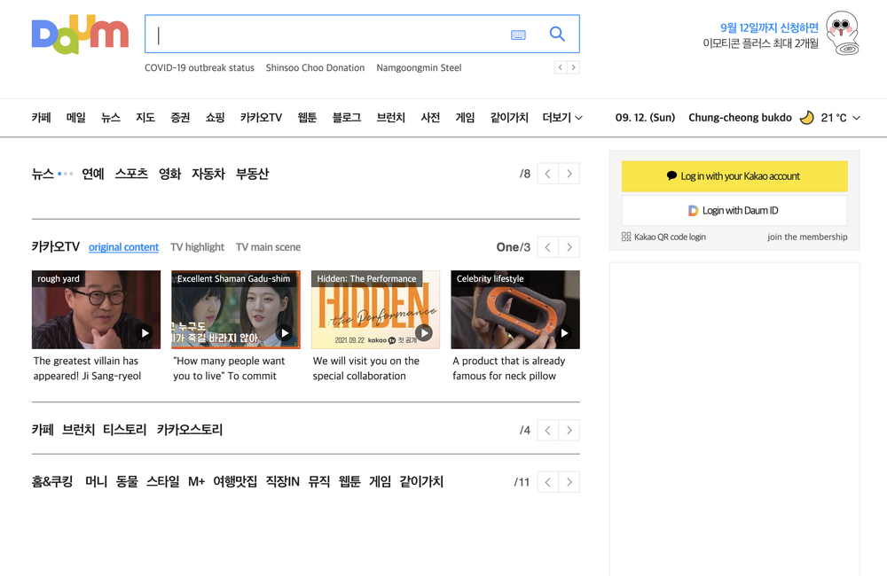Viewport: 887px width, 576px height.
Task: Show next 카카오TV videos with right arrow
Action: point(569,246)
